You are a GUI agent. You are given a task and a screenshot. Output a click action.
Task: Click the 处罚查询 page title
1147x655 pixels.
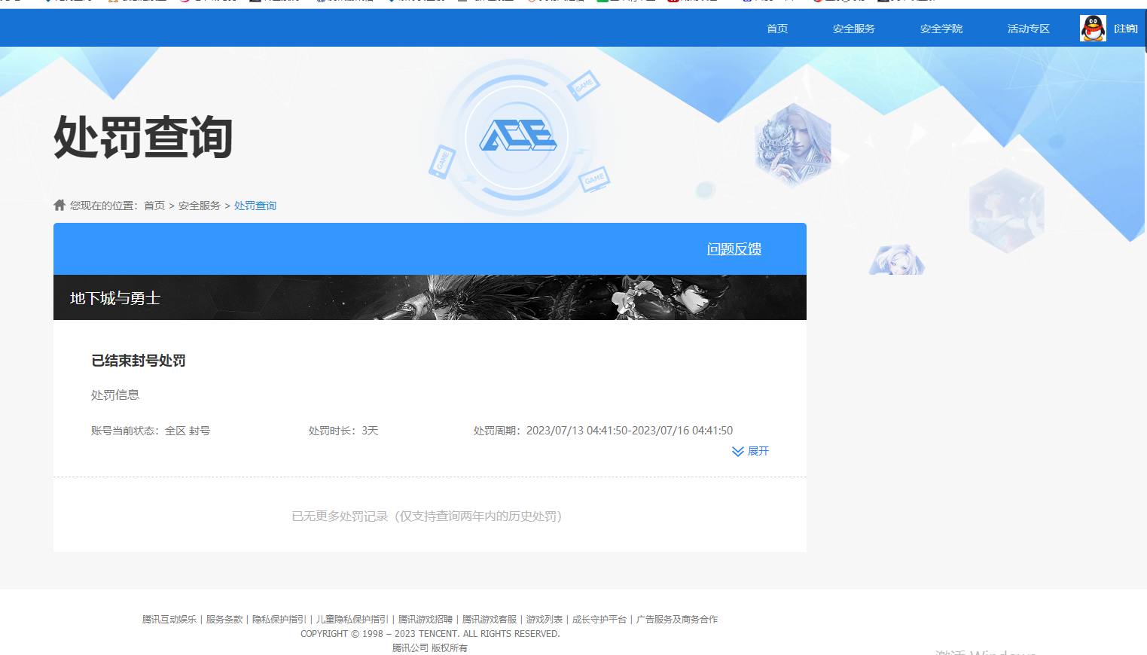pos(143,137)
